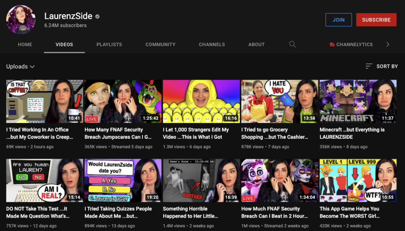This screenshot has width=405, height=231.
Task: Open title 'Minecraft ...but Everything is LAURENZSIDE'
Action: (352, 133)
